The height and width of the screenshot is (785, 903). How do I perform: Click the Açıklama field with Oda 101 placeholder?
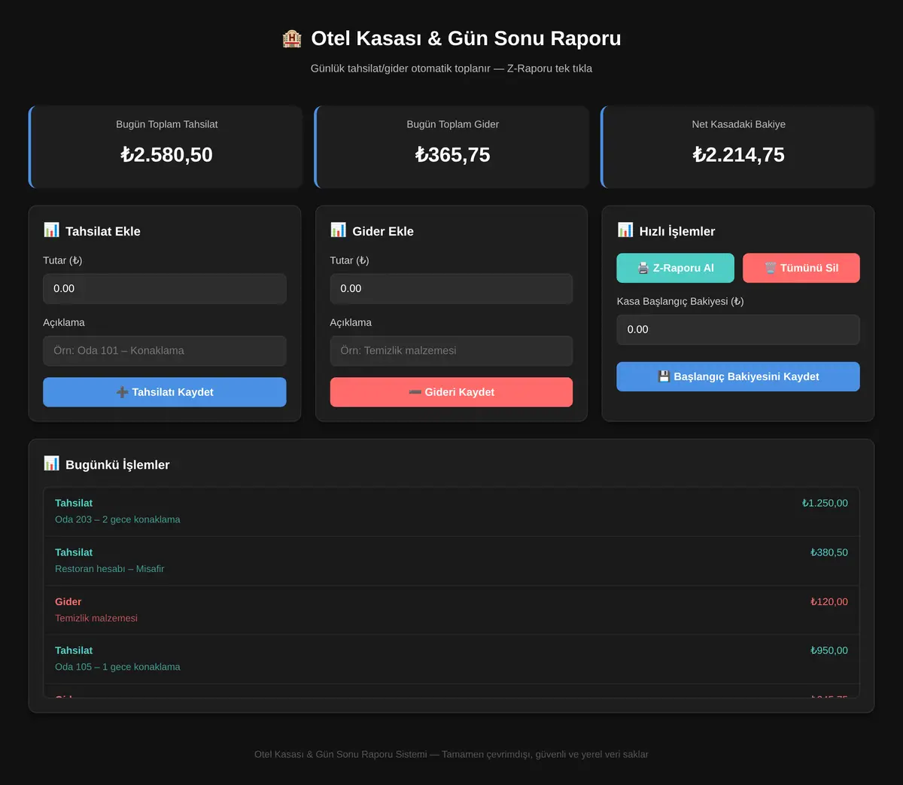pos(165,351)
